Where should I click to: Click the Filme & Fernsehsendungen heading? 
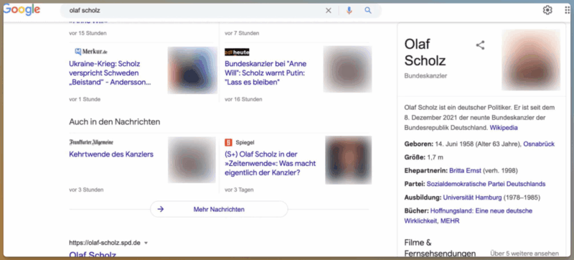pyautogui.click(x=440, y=248)
